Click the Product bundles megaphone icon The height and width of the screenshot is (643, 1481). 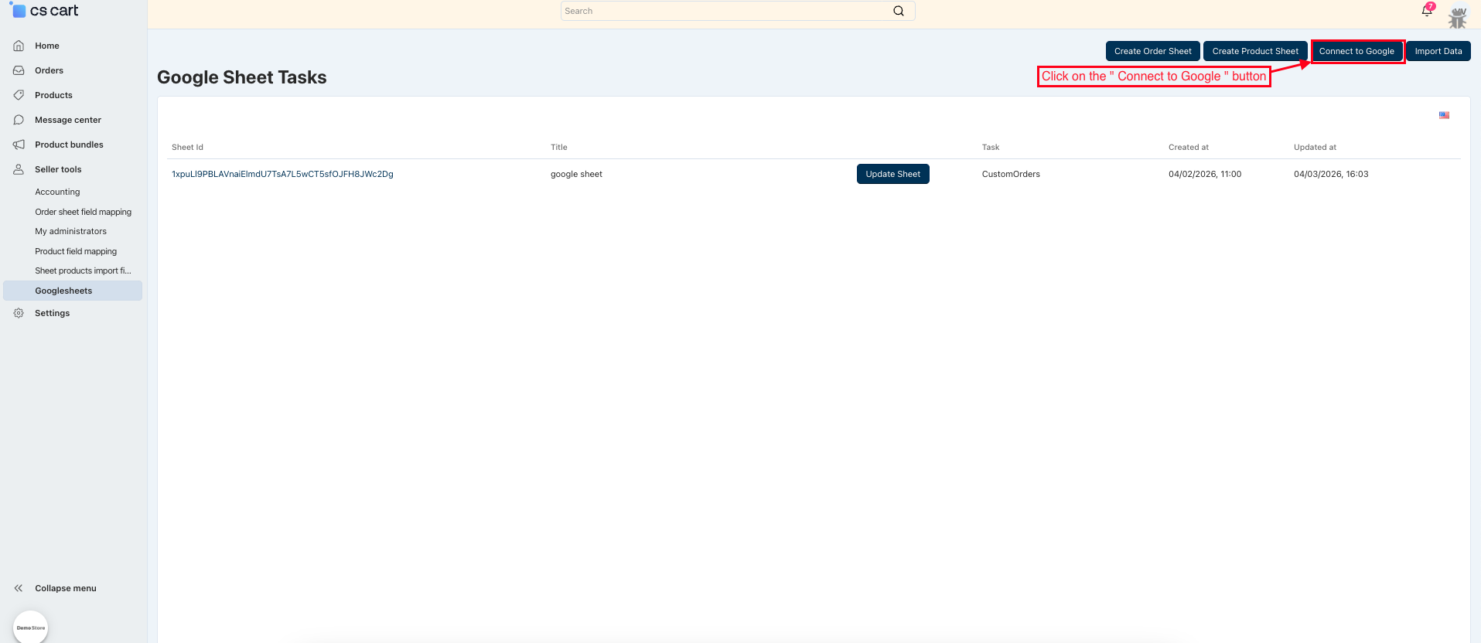tap(19, 145)
